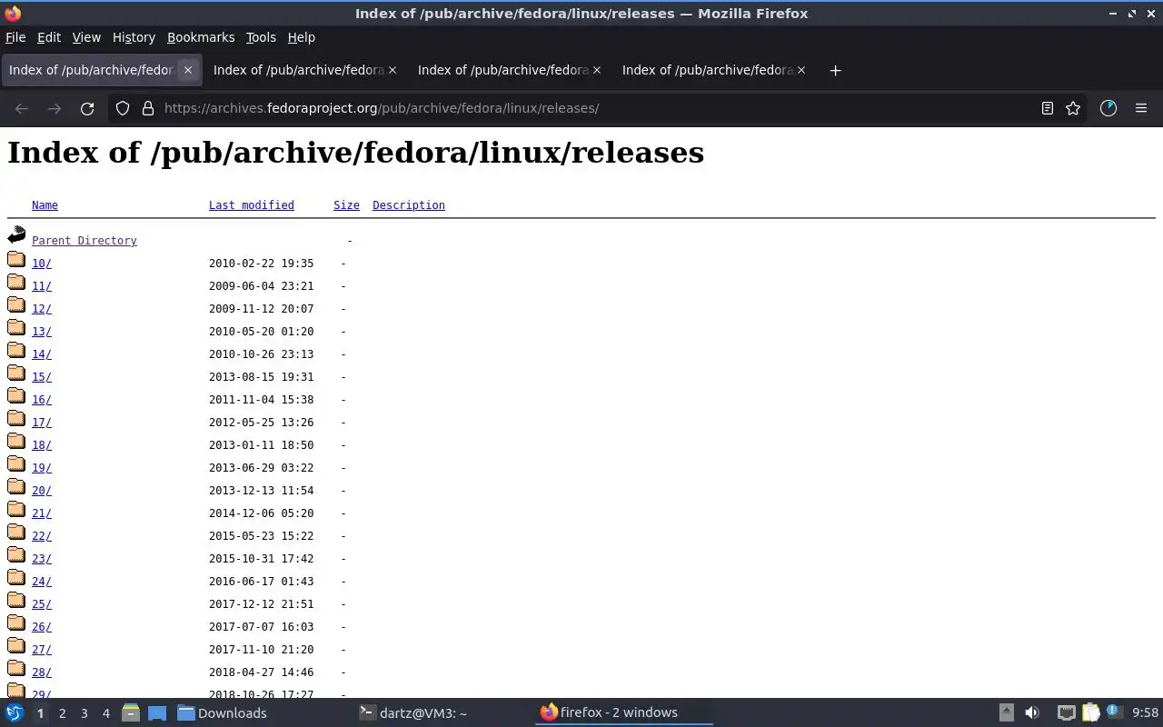Open the File menu
The width and height of the screenshot is (1163, 727).
click(15, 37)
